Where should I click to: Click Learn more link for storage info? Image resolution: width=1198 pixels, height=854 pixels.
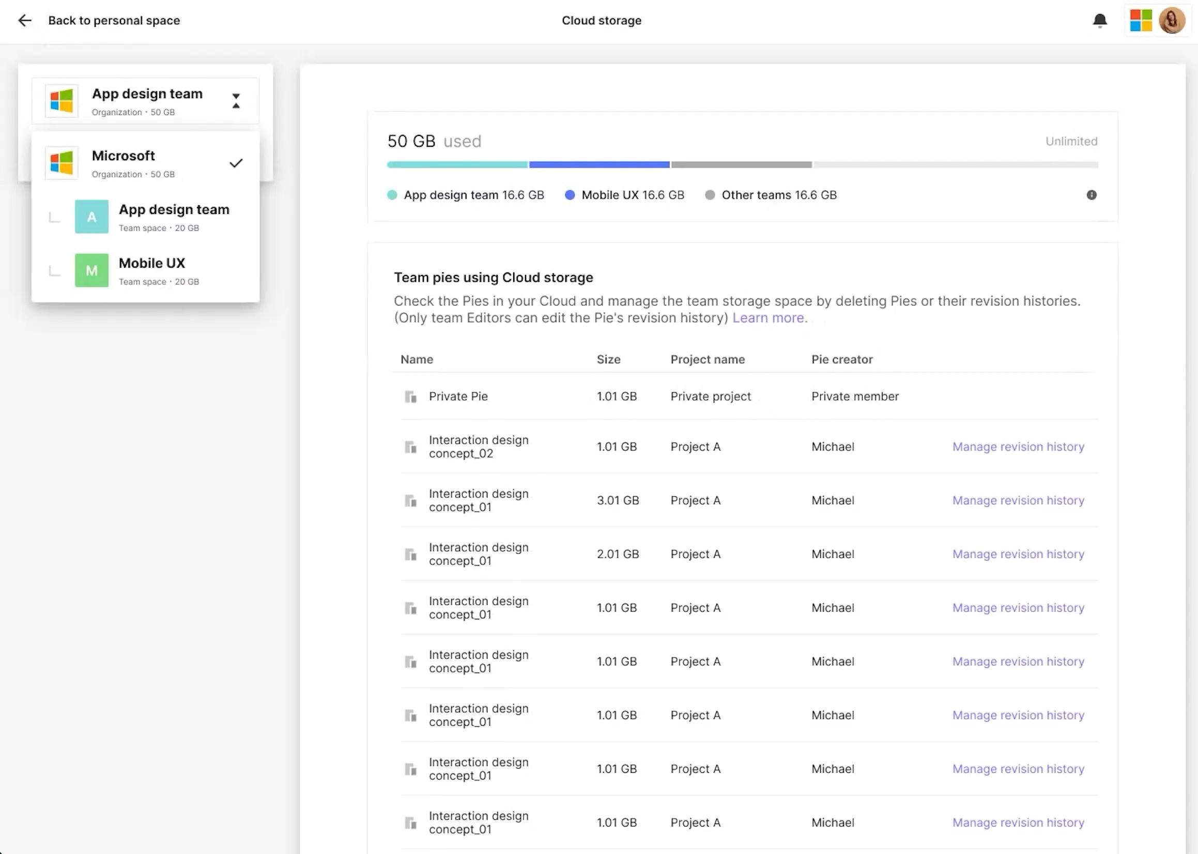(x=770, y=317)
